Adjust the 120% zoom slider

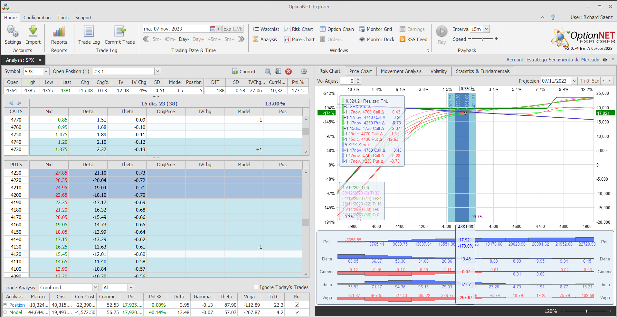pos(586,311)
